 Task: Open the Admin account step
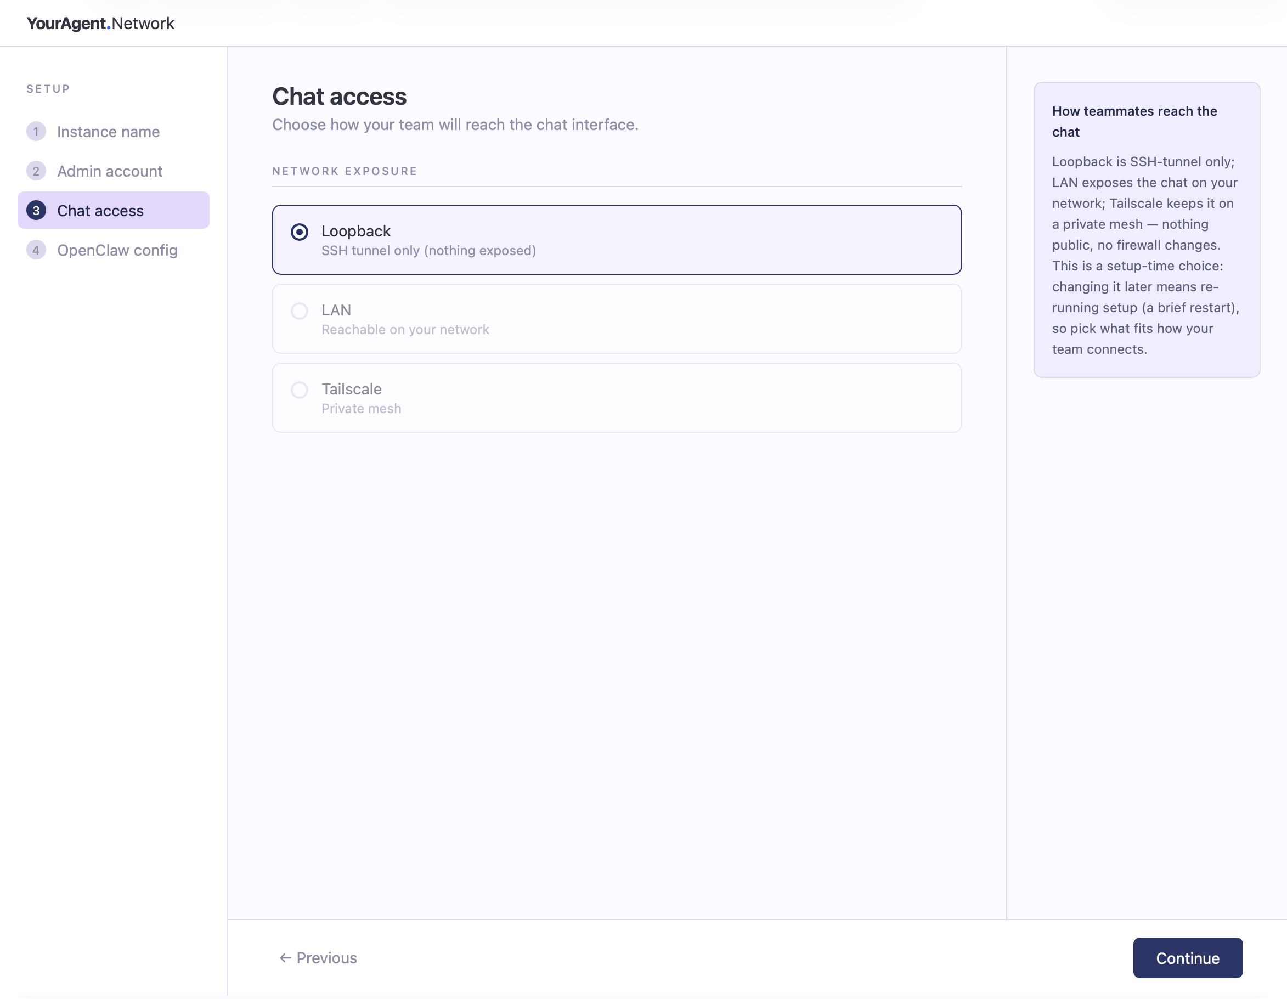click(113, 171)
